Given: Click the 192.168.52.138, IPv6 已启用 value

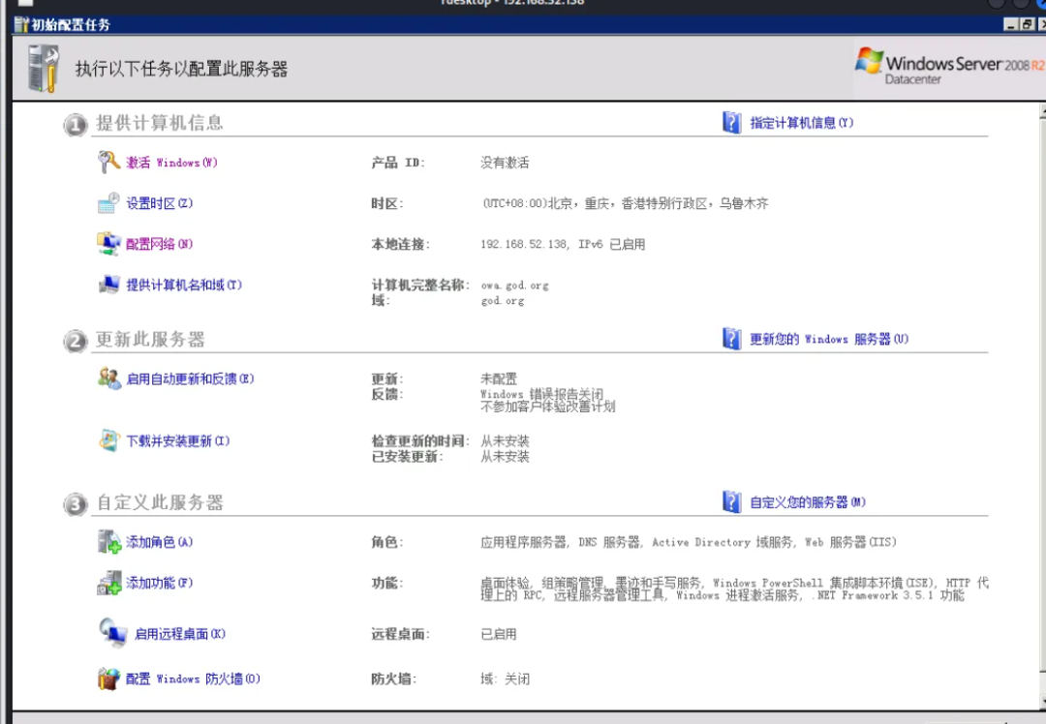Looking at the screenshot, I should [x=563, y=244].
